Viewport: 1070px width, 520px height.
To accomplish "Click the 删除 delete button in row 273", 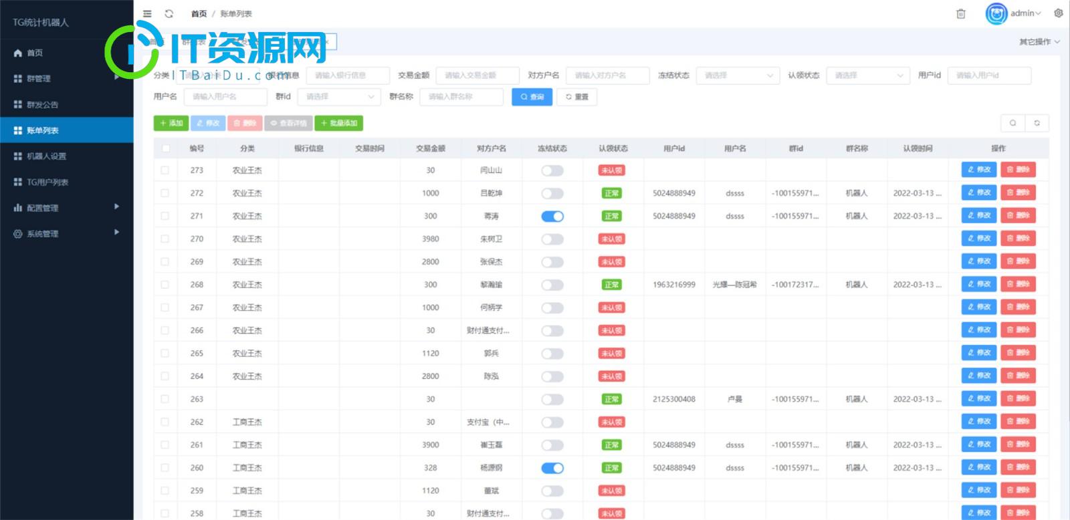I will 1018,170.
